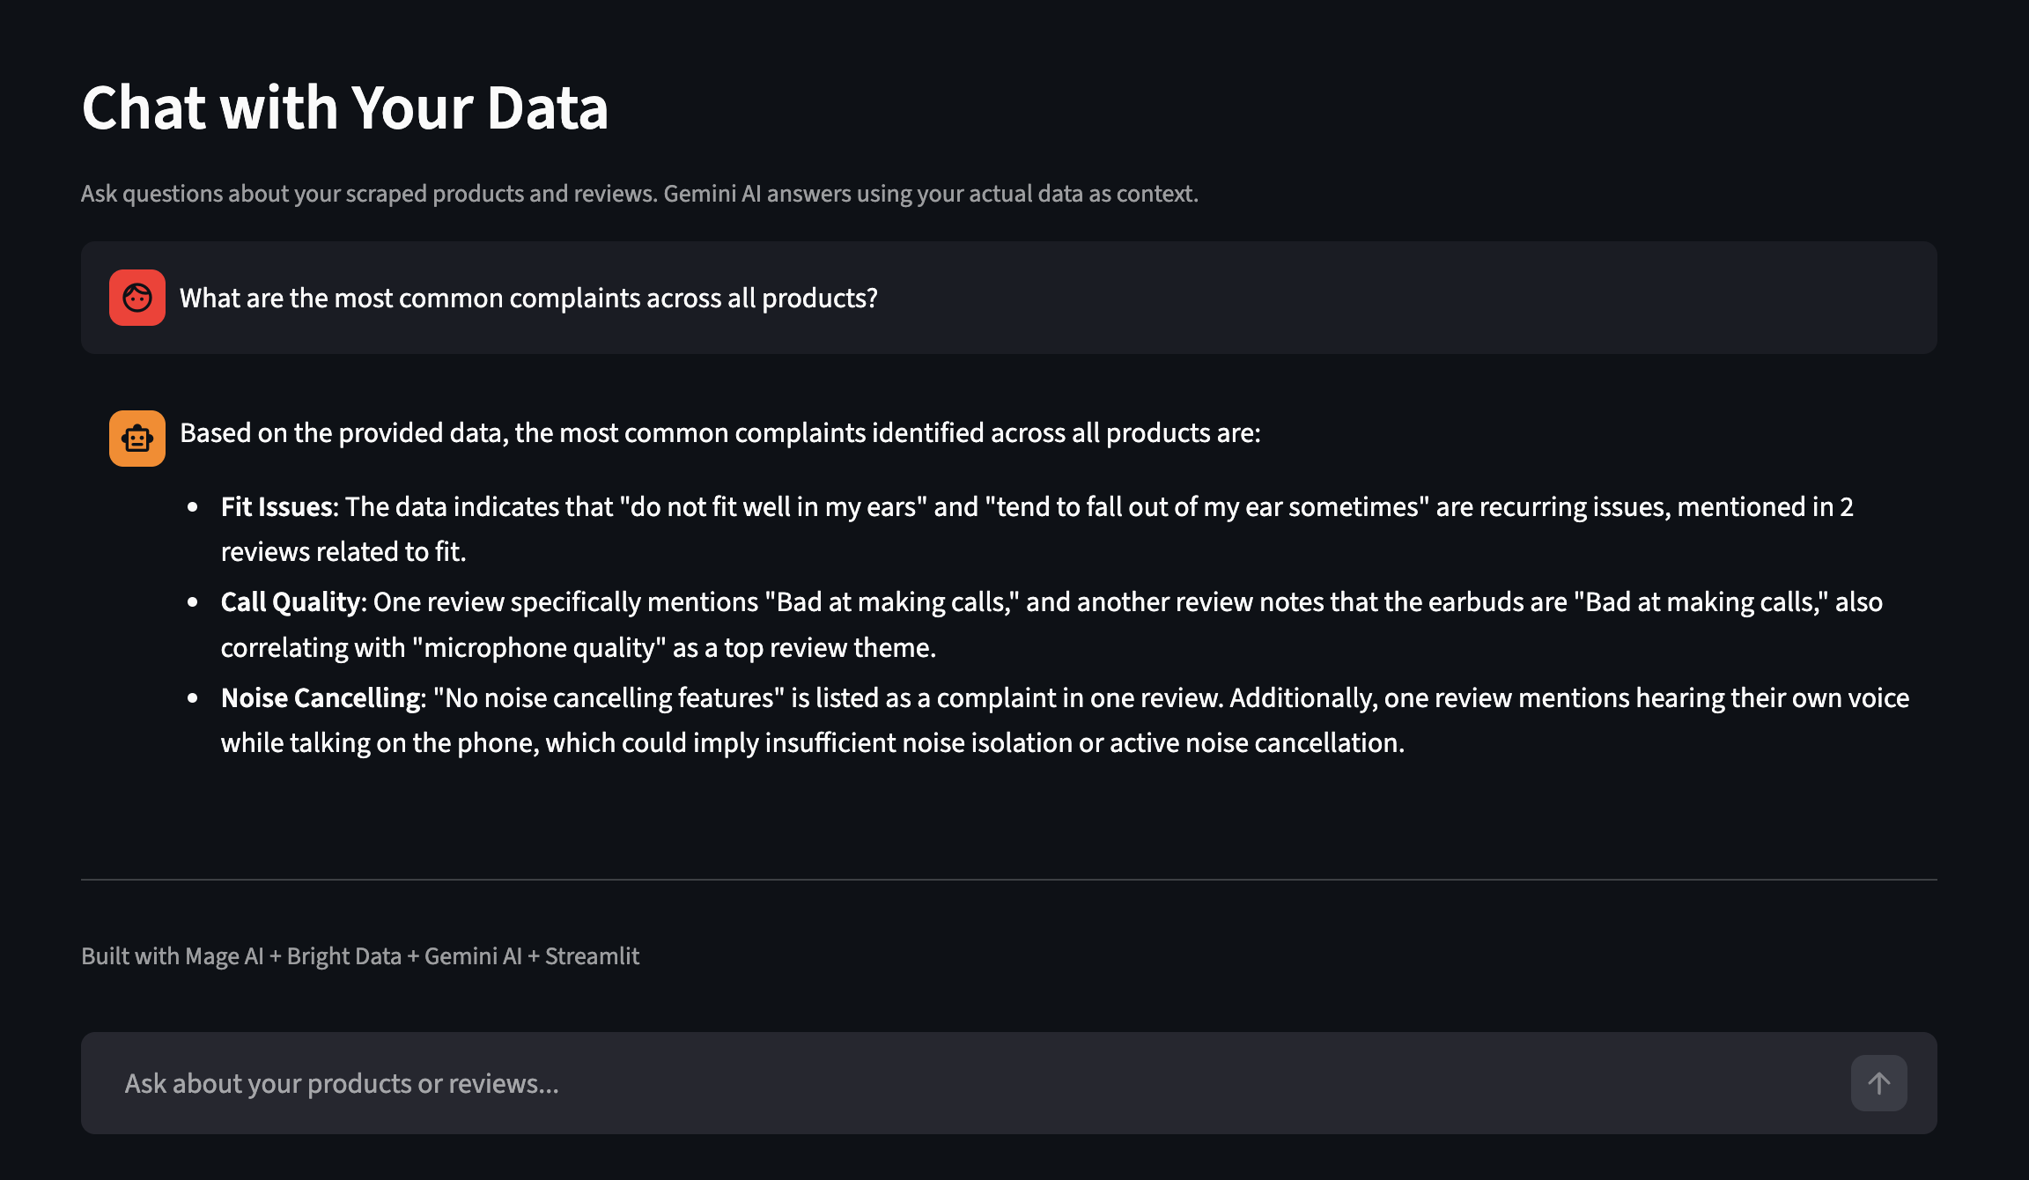Select the question about common complaints
The width and height of the screenshot is (2029, 1180).
pyautogui.click(x=528, y=298)
